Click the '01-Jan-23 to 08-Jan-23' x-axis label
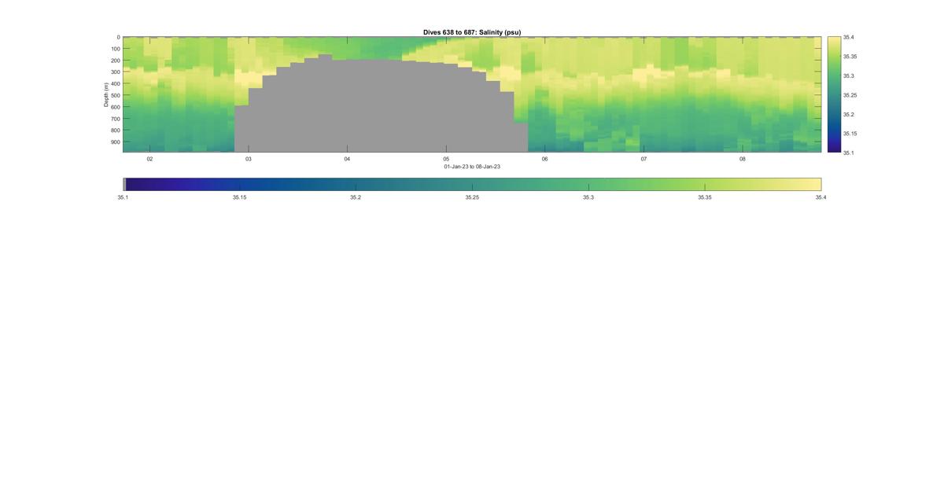944x489 pixels. (x=472, y=167)
